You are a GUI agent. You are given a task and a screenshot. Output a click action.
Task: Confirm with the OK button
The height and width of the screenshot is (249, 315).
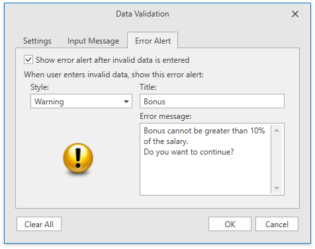point(230,224)
